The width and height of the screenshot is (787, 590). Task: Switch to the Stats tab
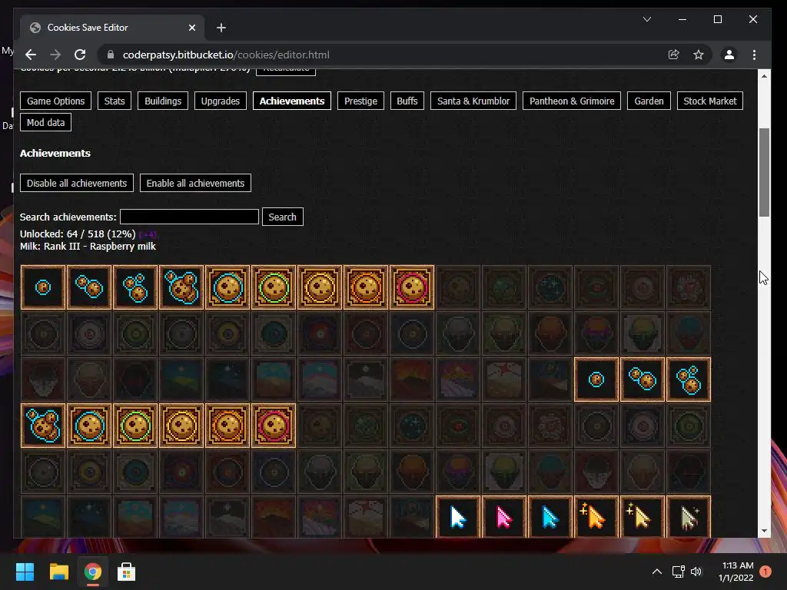coord(115,101)
